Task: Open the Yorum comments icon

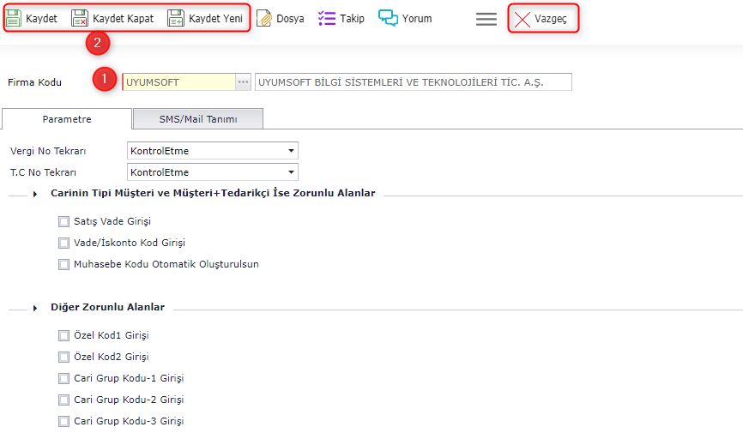Action: click(388, 18)
